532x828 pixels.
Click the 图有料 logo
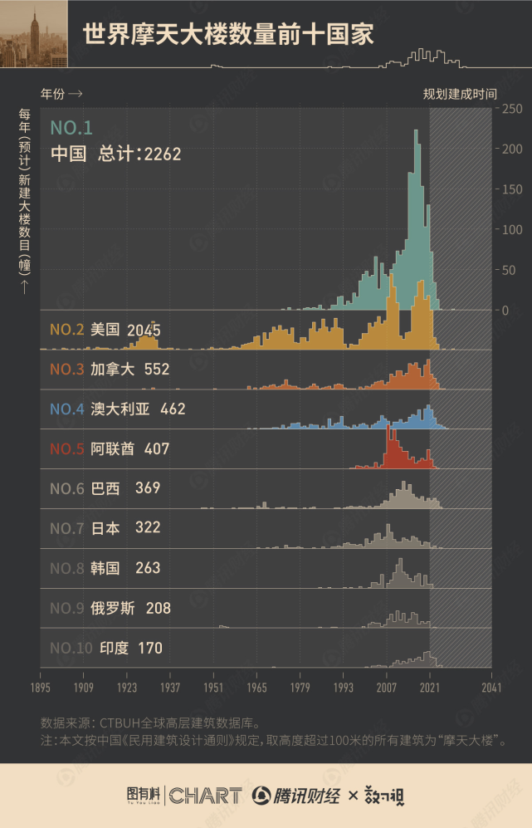[144, 796]
